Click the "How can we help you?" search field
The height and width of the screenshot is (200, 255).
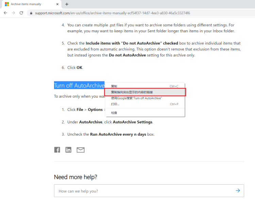click(143, 191)
